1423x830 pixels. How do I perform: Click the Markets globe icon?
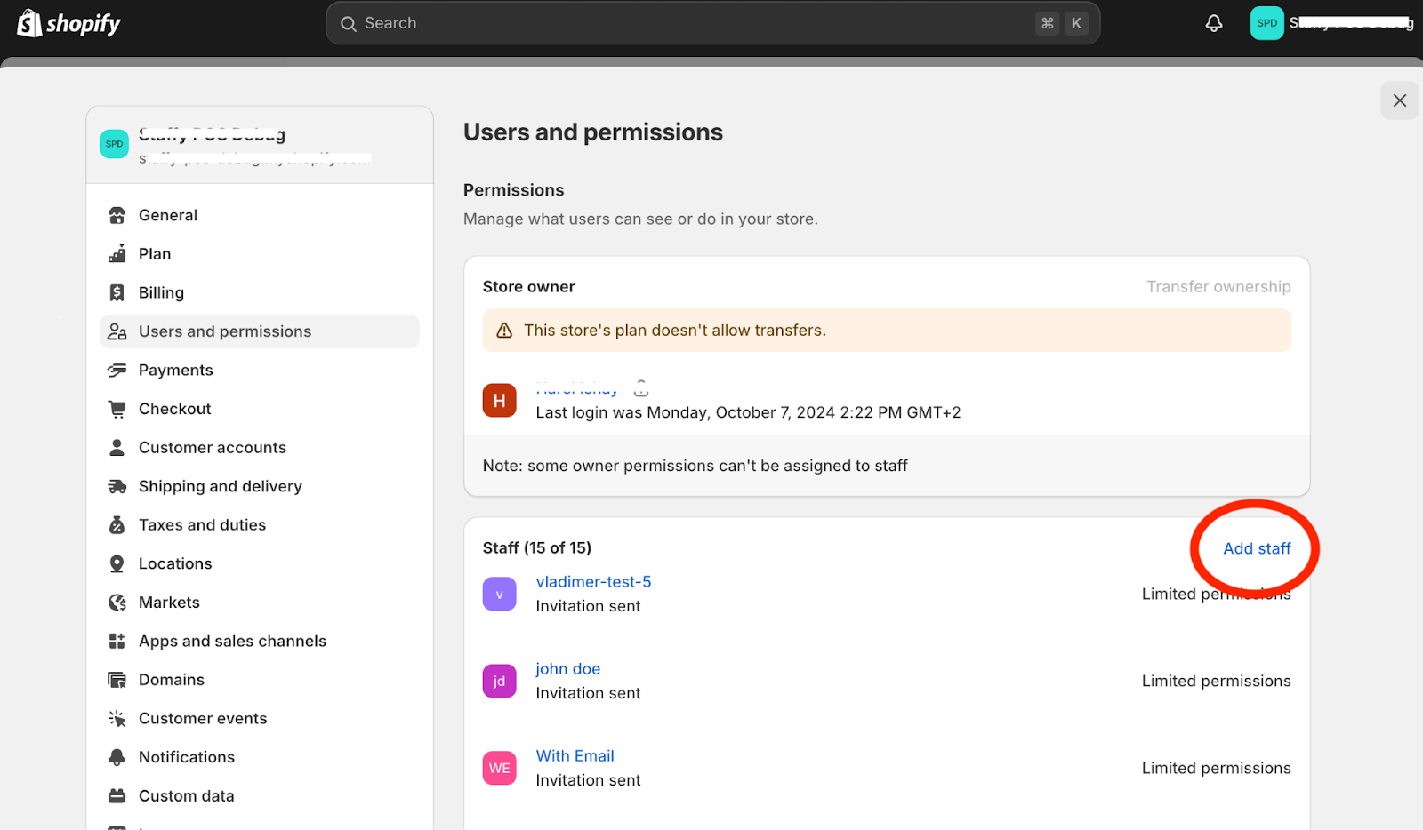tap(117, 603)
